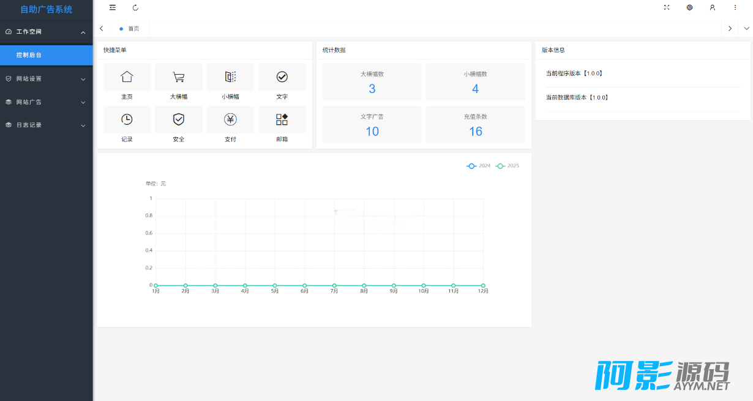Collapse the sidebar with the menu fold icon
Image resolution: width=753 pixels, height=401 pixels.
click(x=112, y=7)
